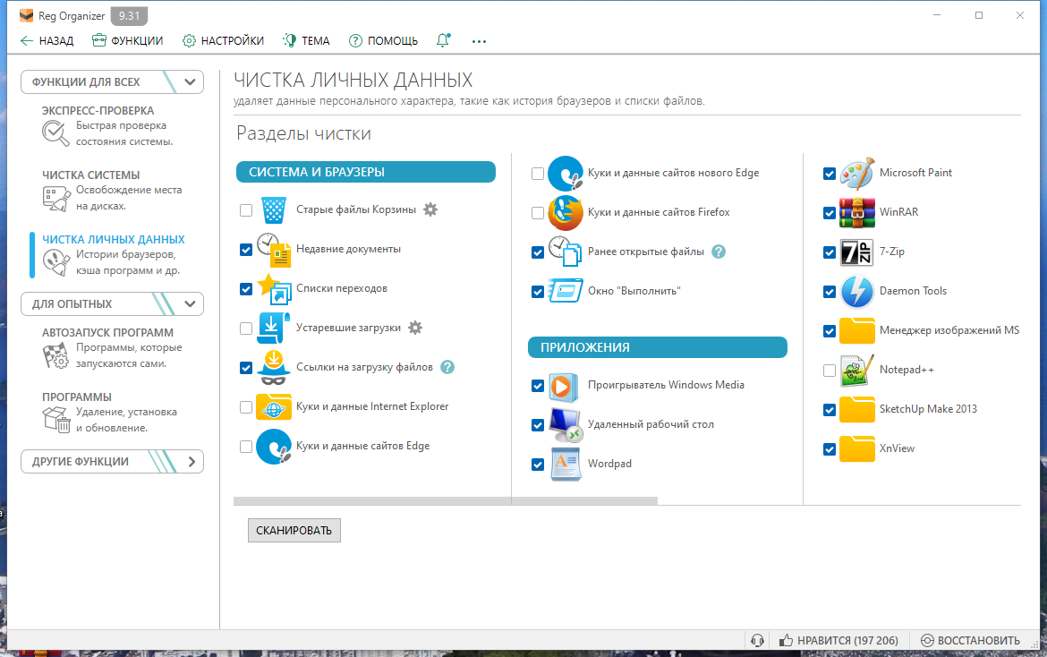Screen dimensions: 1047x657
Task: Open the НАСТРОЙКИ menu
Action: [223, 41]
